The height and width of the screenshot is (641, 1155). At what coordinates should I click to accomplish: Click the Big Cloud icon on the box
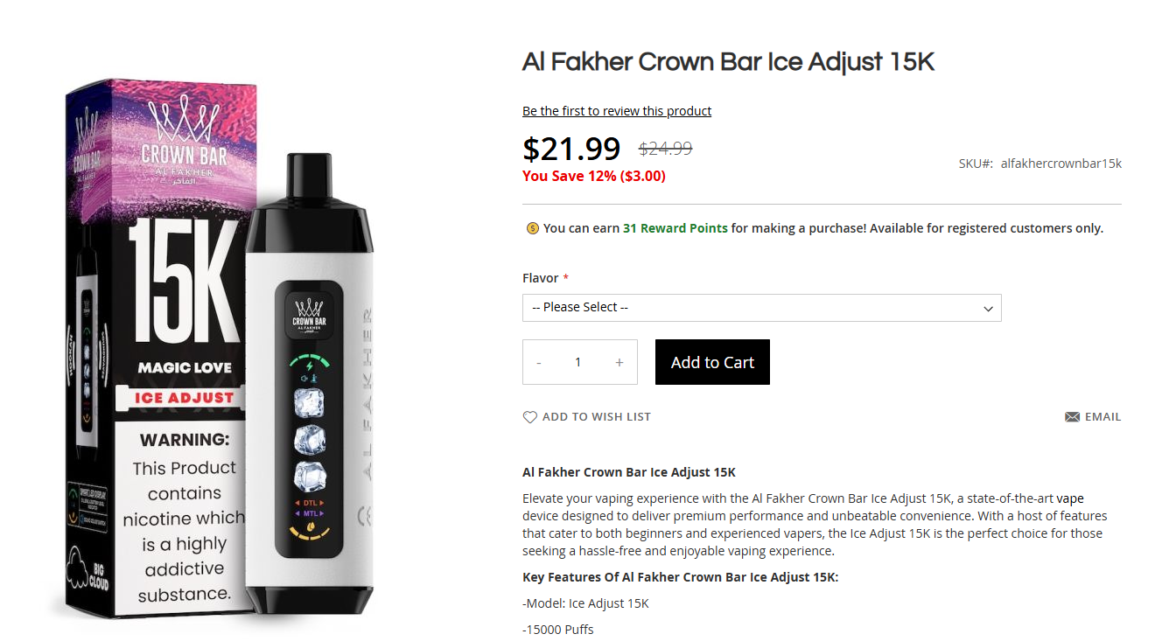coord(88,570)
